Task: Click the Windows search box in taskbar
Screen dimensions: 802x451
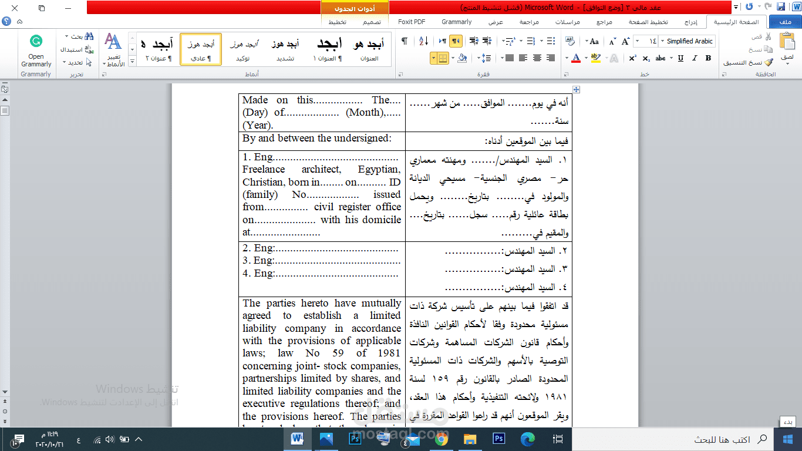Action: 673,439
